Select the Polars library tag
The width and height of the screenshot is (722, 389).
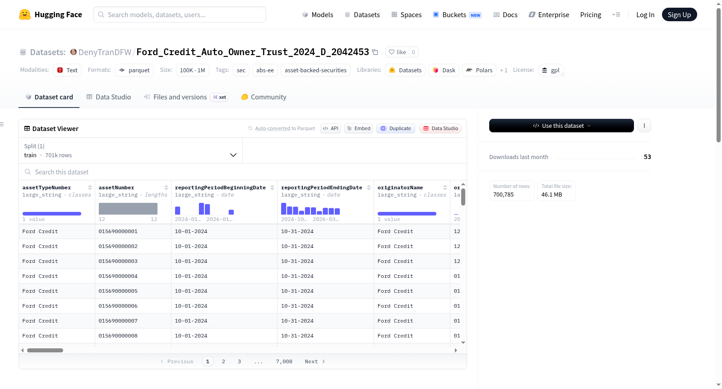coord(479,70)
